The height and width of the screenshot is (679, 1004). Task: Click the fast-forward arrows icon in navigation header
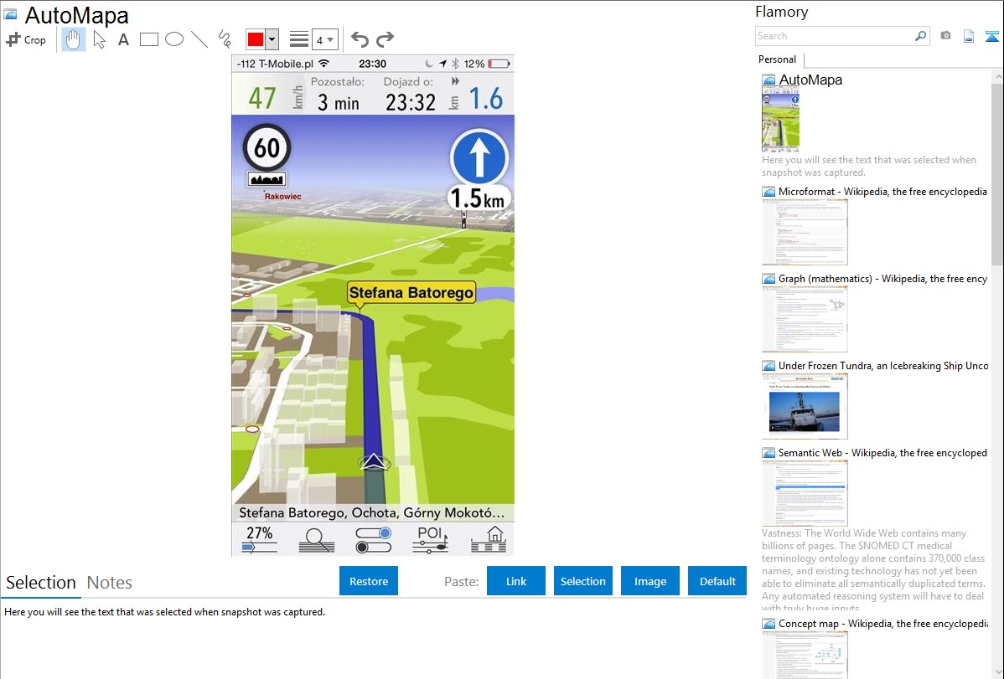(455, 81)
